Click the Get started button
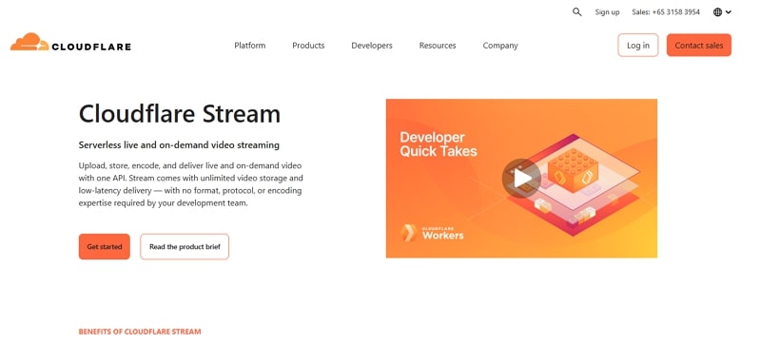The width and height of the screenshot is (761, 343). 105,247
